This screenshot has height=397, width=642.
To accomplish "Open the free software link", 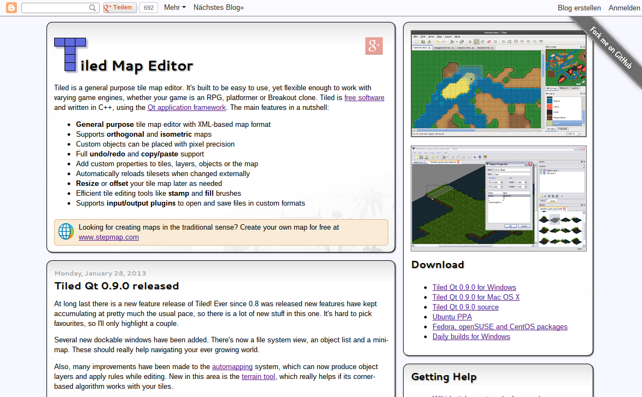I will (364, 98).
